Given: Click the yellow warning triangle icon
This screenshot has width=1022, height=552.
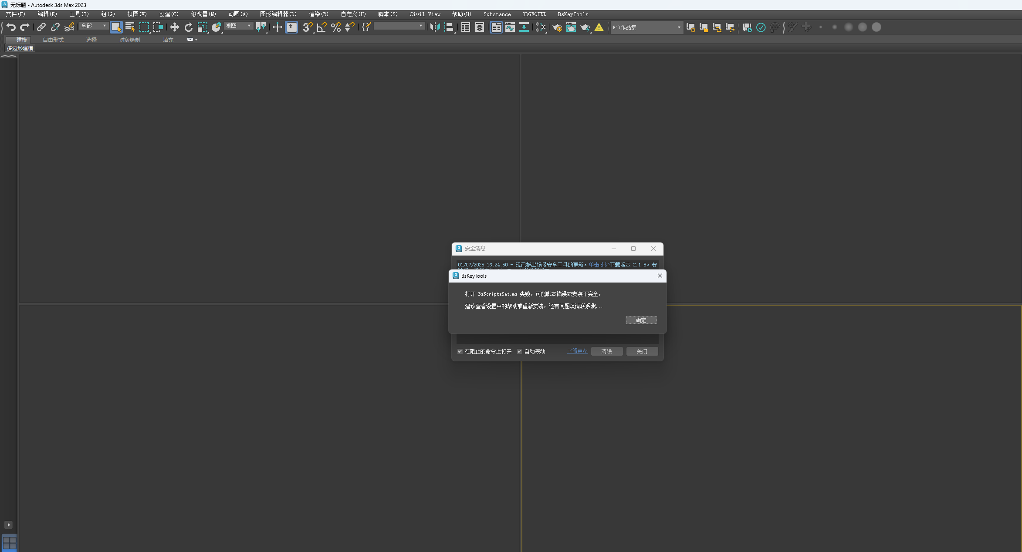Looking at the screenshot, I should point(599,27).
